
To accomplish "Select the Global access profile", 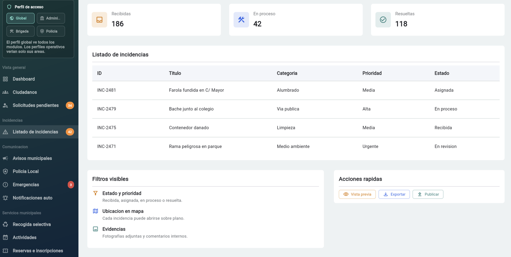I will (x=20, y=18).
